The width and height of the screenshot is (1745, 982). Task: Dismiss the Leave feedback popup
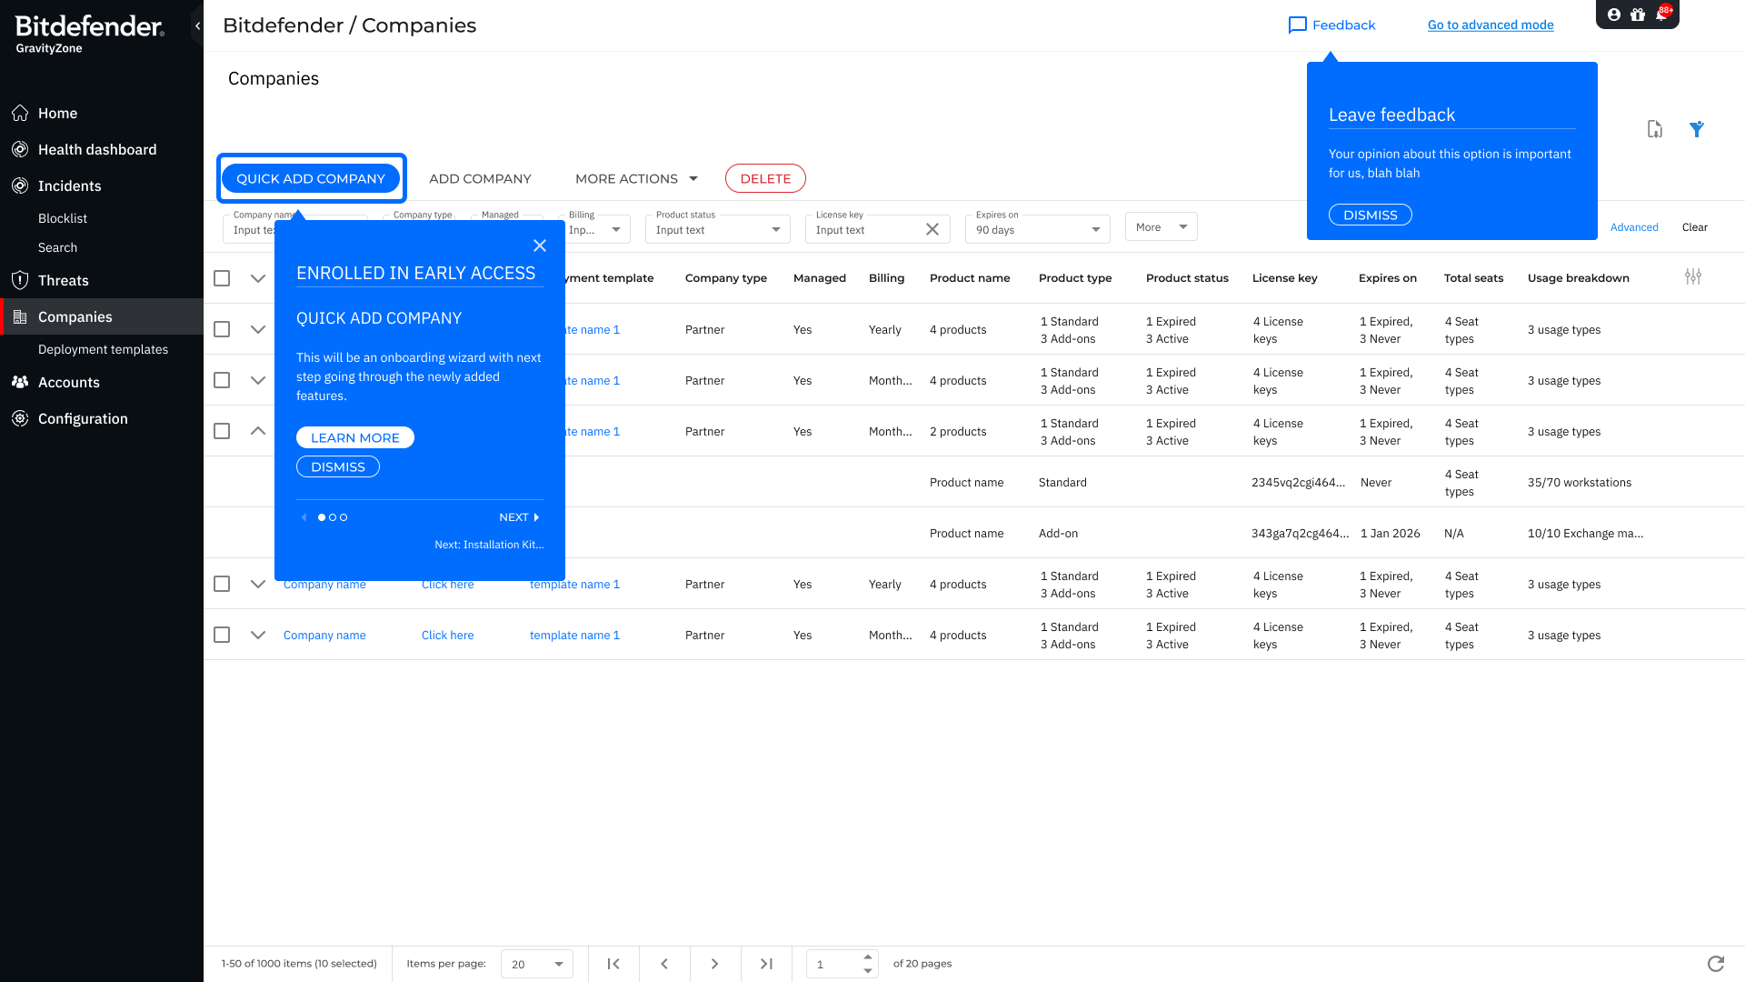(1371, 215)
